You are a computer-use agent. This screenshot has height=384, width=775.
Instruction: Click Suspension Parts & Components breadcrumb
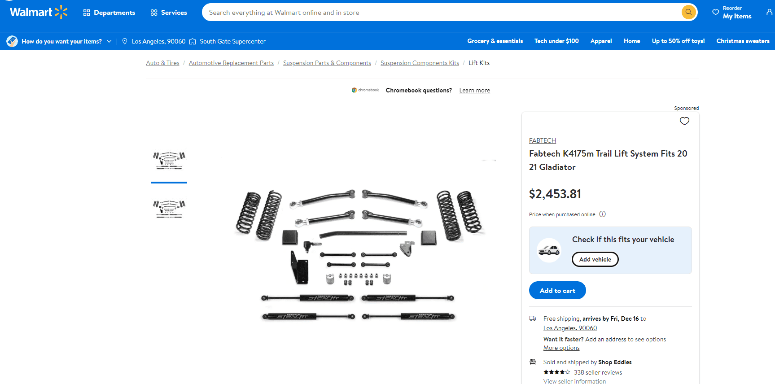click(x=327, y=63)
